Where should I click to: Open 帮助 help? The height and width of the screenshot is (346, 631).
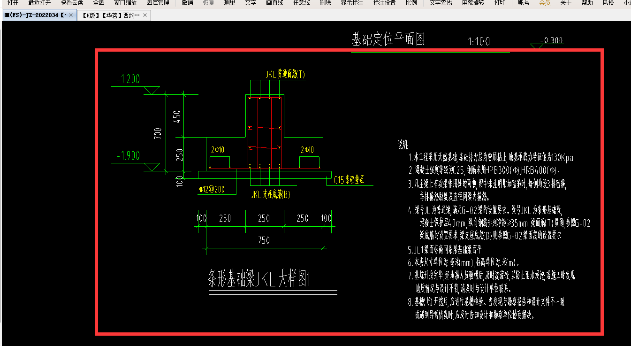click(x=587, y=3)
